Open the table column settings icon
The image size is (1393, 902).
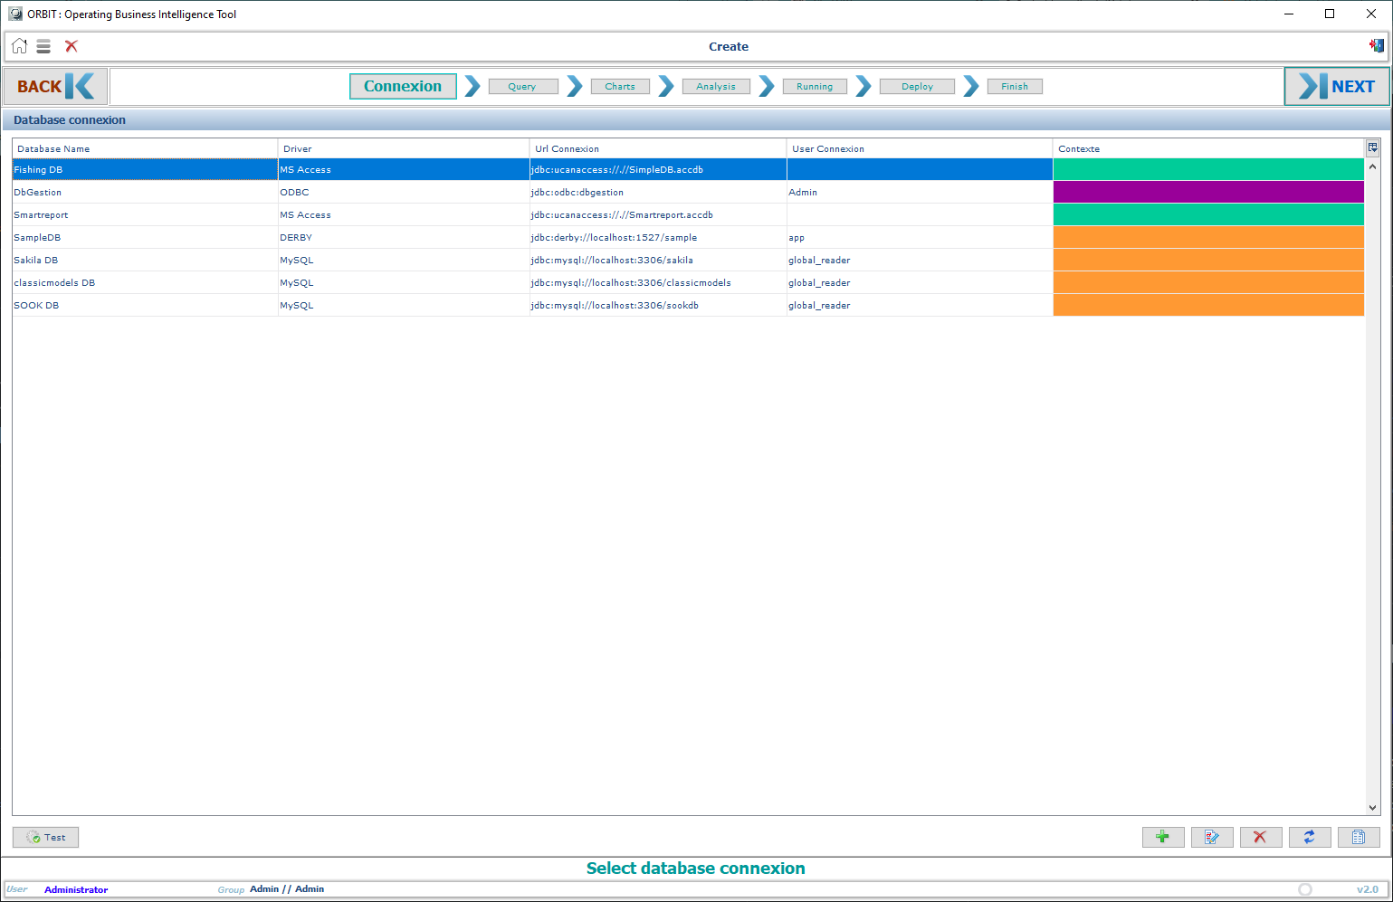click(x=1372, y=147)
